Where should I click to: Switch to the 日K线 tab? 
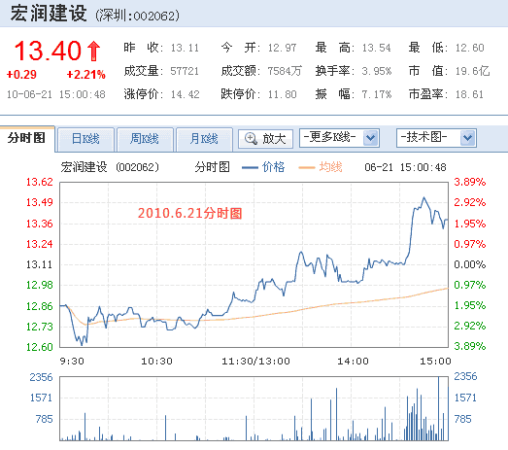click(85, 139)
